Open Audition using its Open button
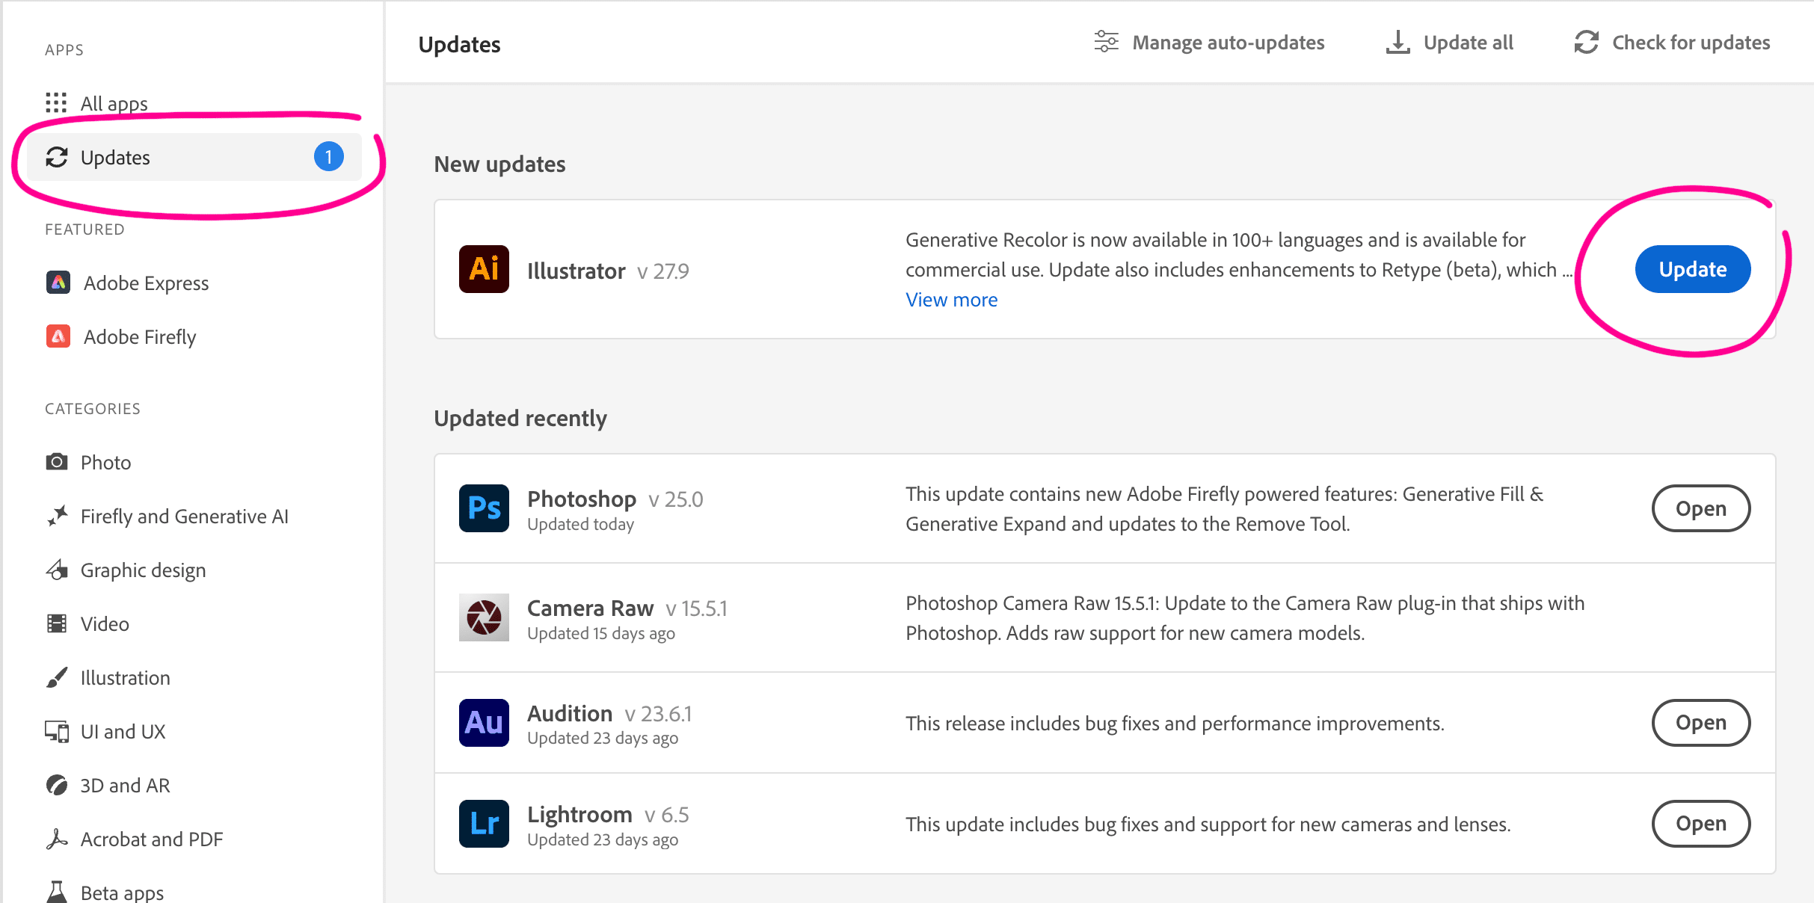This screenshot has width=1814, height=903. (1700, 723)
